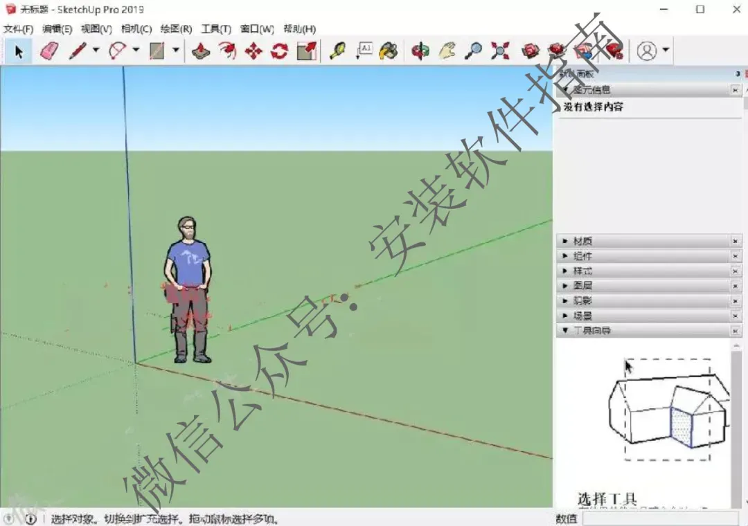Open the 3D Warehouse icon
748x526 pixels.
point(530,51)
